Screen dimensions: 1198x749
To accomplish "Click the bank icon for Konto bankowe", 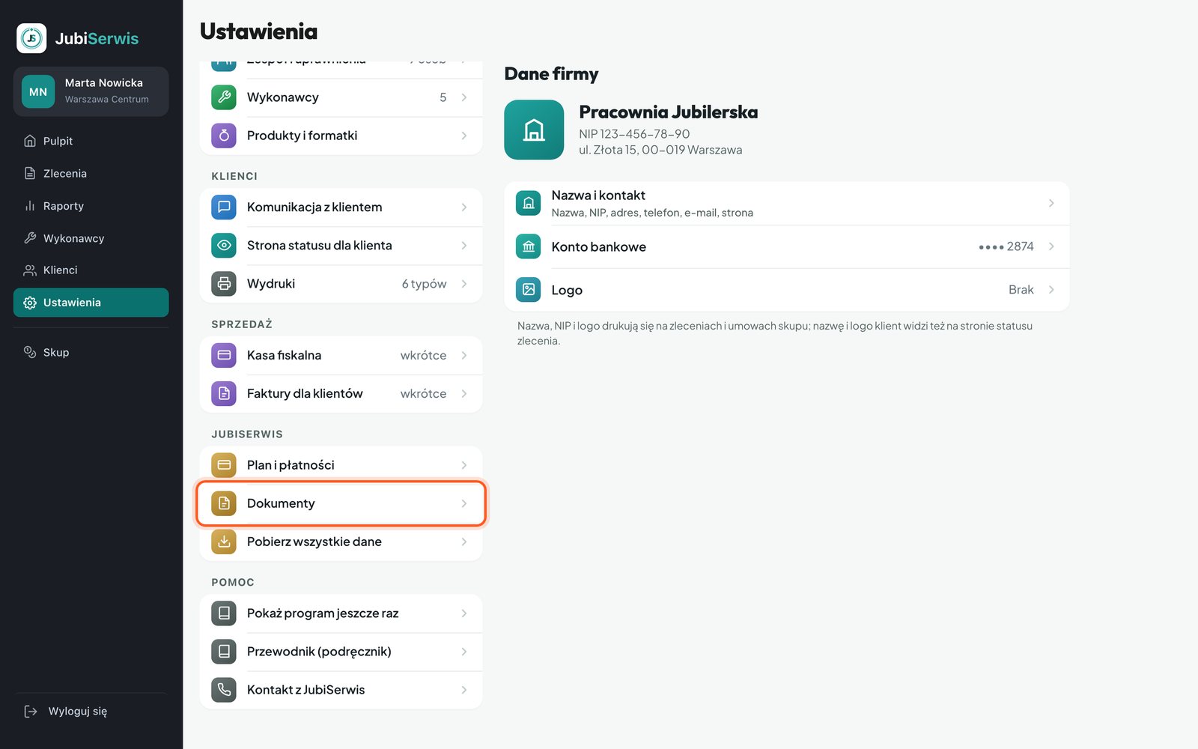I will [x=529, y=246].
